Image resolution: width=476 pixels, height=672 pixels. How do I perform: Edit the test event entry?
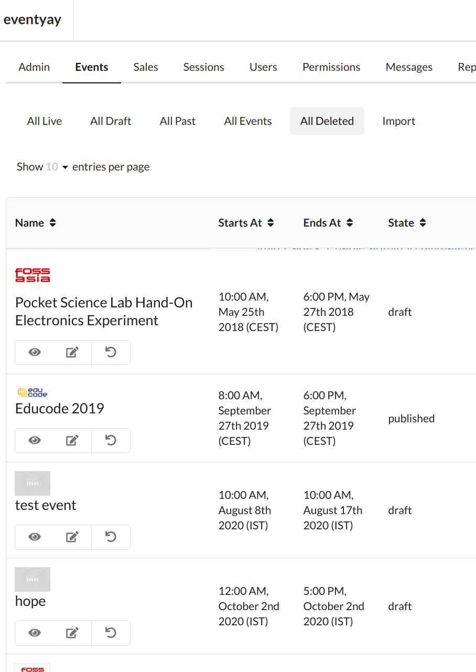click(72, 537)
